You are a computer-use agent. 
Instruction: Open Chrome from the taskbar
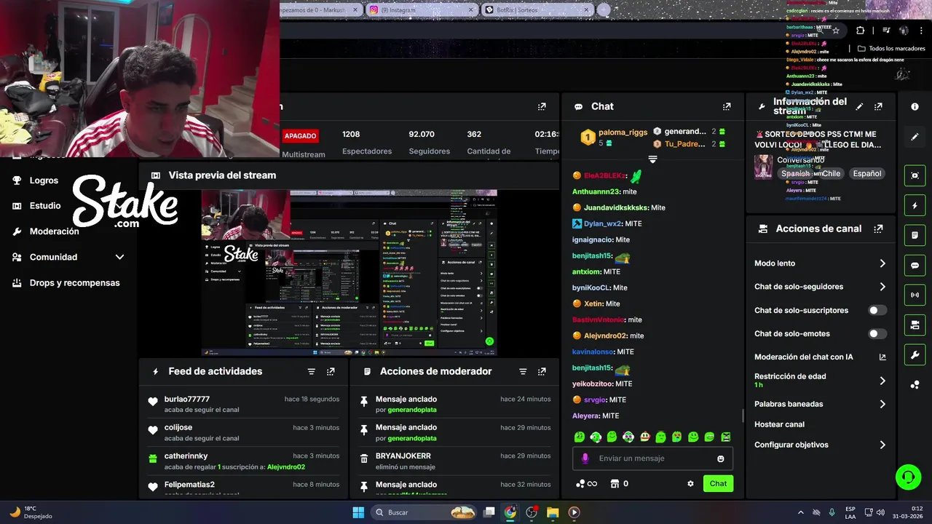click(510, 512)
